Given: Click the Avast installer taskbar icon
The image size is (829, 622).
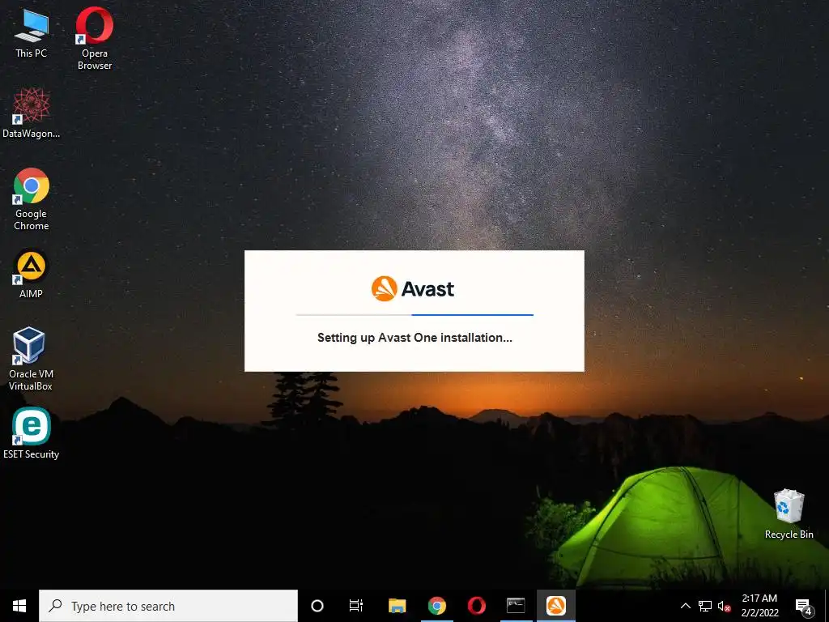Looking at the screenshot, I should click(556, 606).
